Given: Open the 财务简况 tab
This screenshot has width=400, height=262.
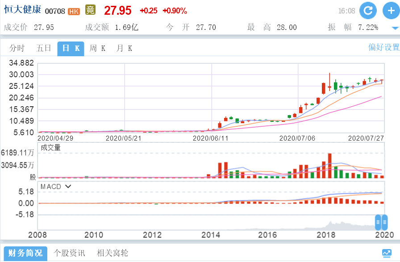Looking at the screenshot, I should [x=25, y=254].
